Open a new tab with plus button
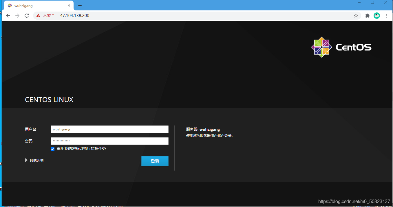Image resolution: width=393 pixels, height=207 pixels. click(80, 5)
